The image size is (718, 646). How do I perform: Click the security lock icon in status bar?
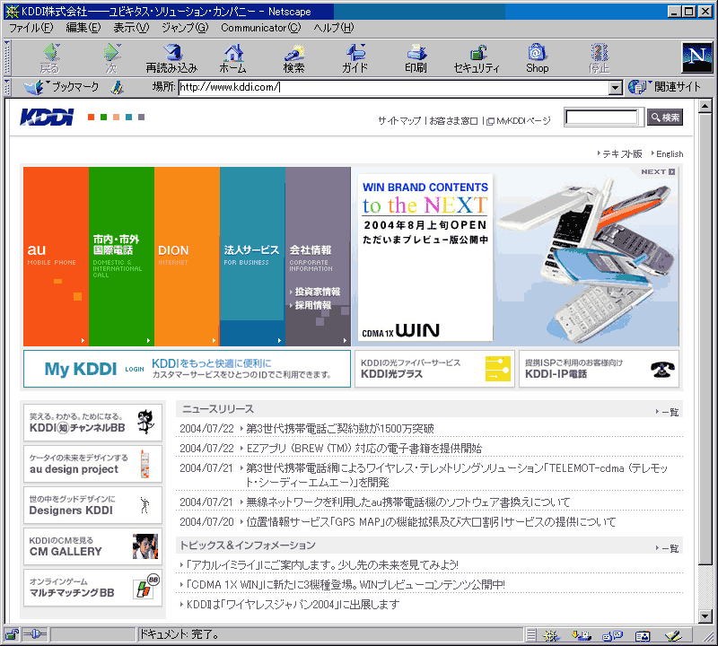[12, 634]
